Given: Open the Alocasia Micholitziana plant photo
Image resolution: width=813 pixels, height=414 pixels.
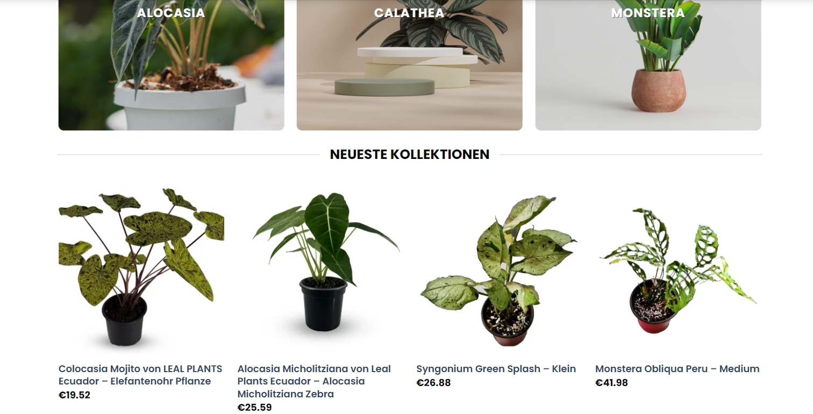Looking at the screenshot, I should tap(320, 267).
